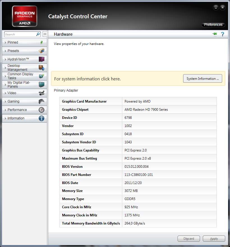230x247 pixels.
Task: Click the 'PCI Express 2.0 x8' value
Action: (x=137, y=158)
